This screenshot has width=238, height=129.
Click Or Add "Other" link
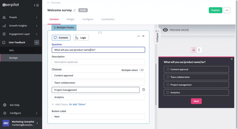point(78,104)
